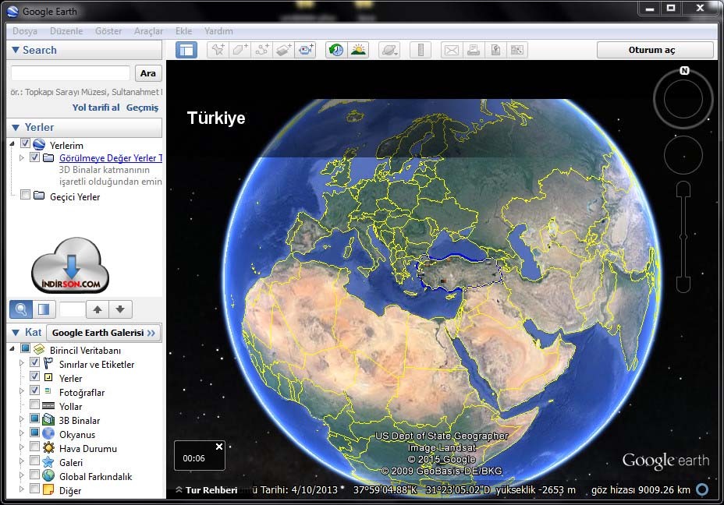724x505 pixels.
Task: Expand the Hava Durumu layer node
Action: 21,447
